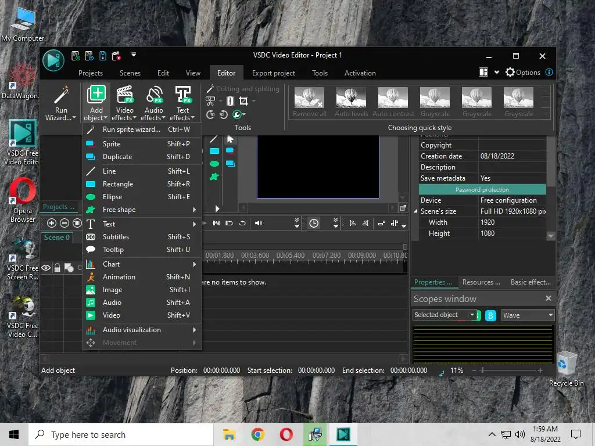
Task: Apply the Auto levels quick style thumbnail
Action: coord(352,102)
